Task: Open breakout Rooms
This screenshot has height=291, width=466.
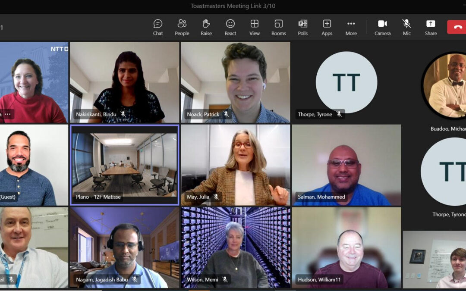Action: point(278,27)
